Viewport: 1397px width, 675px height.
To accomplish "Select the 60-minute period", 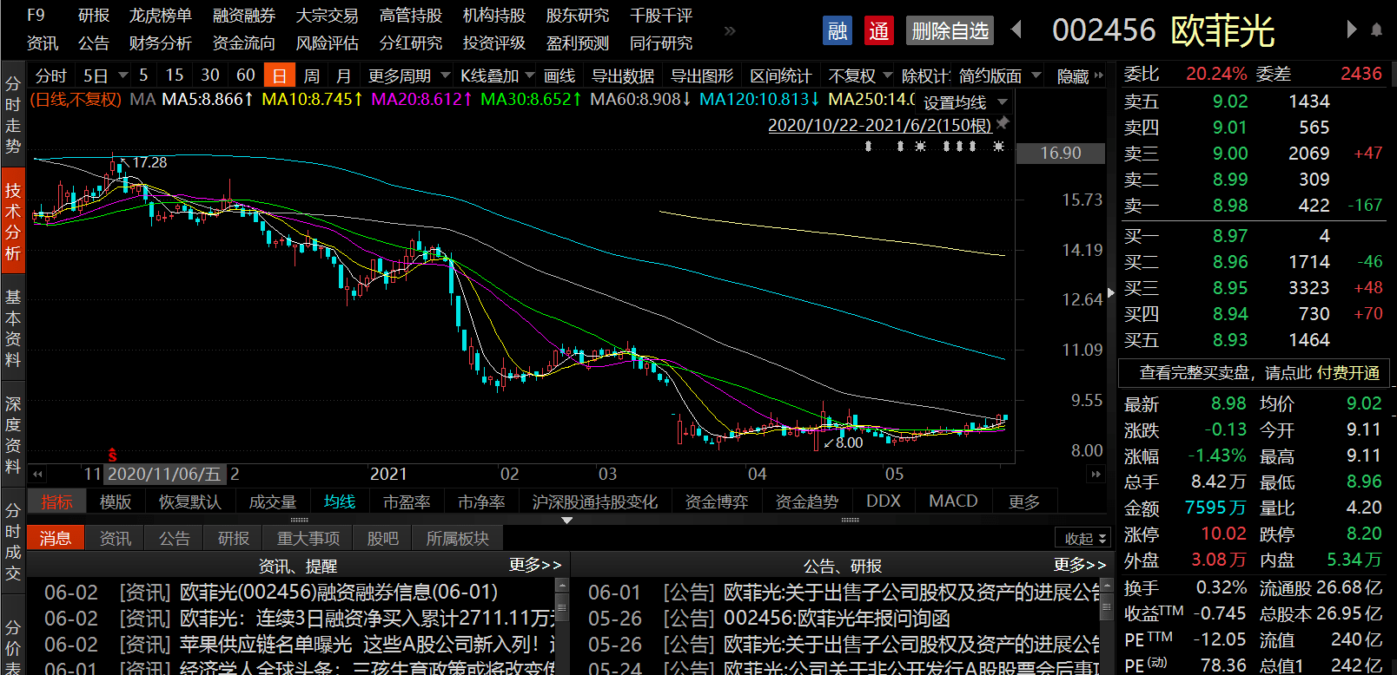I will [246, 75].
